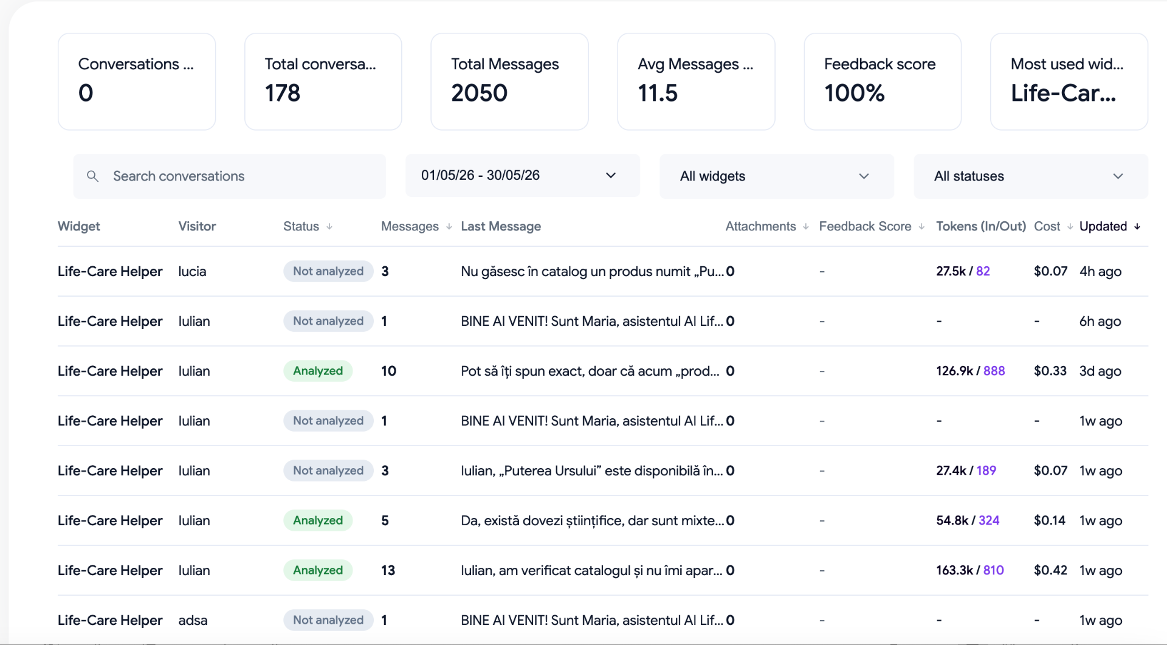
Task: Focus the Search conversations field
Action: coord(229,176)
